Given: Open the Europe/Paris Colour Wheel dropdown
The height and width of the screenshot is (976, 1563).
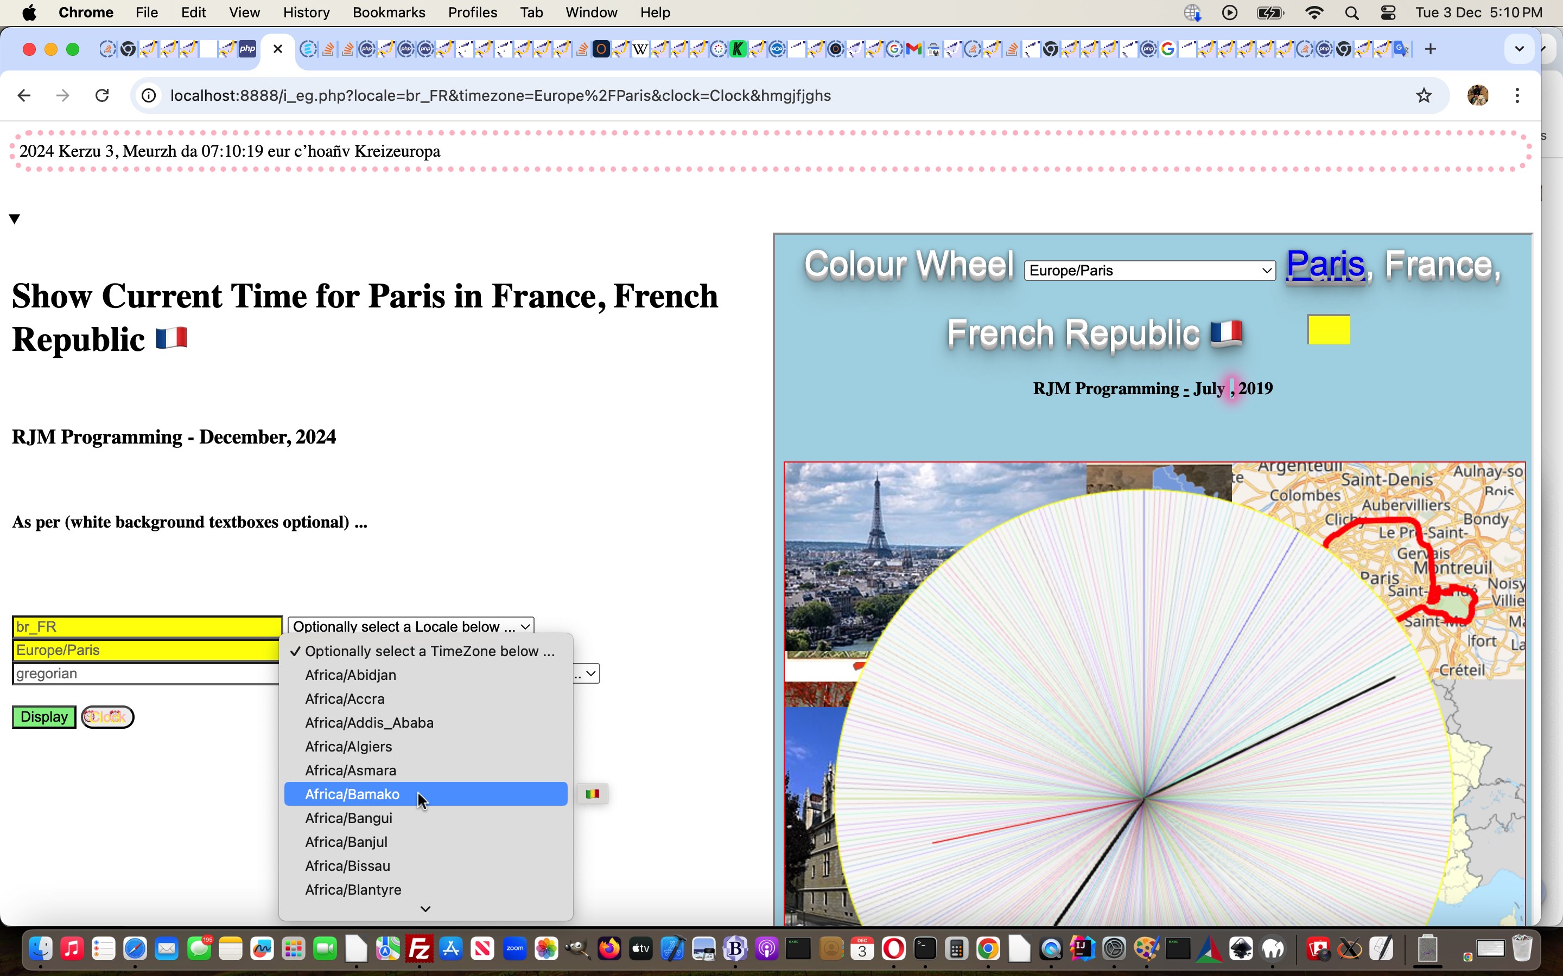Looking at the screenshot, I should [x=1149, y=271].
